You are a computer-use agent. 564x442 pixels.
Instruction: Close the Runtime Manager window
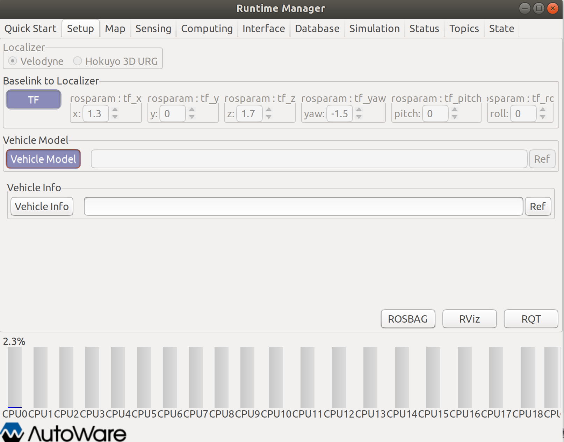pyautogui.click(x=553, y=8)
